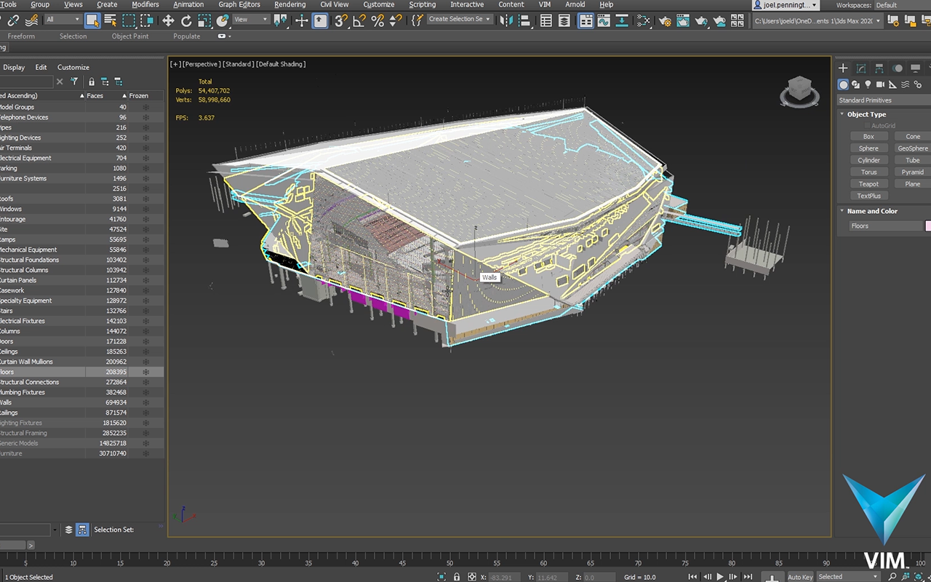Switch to the Cameras category in Create panel
931x582 pixels.
[x=879, y=84]
